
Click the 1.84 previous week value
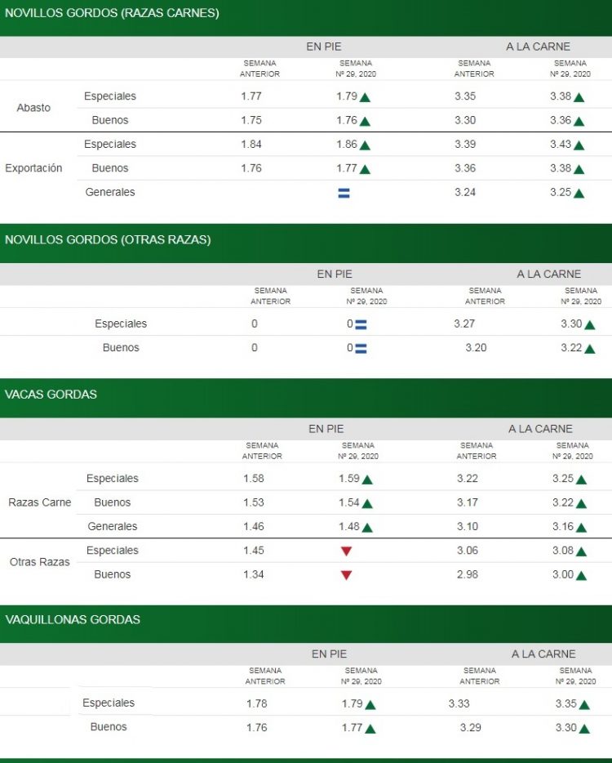tap(251, 145)
